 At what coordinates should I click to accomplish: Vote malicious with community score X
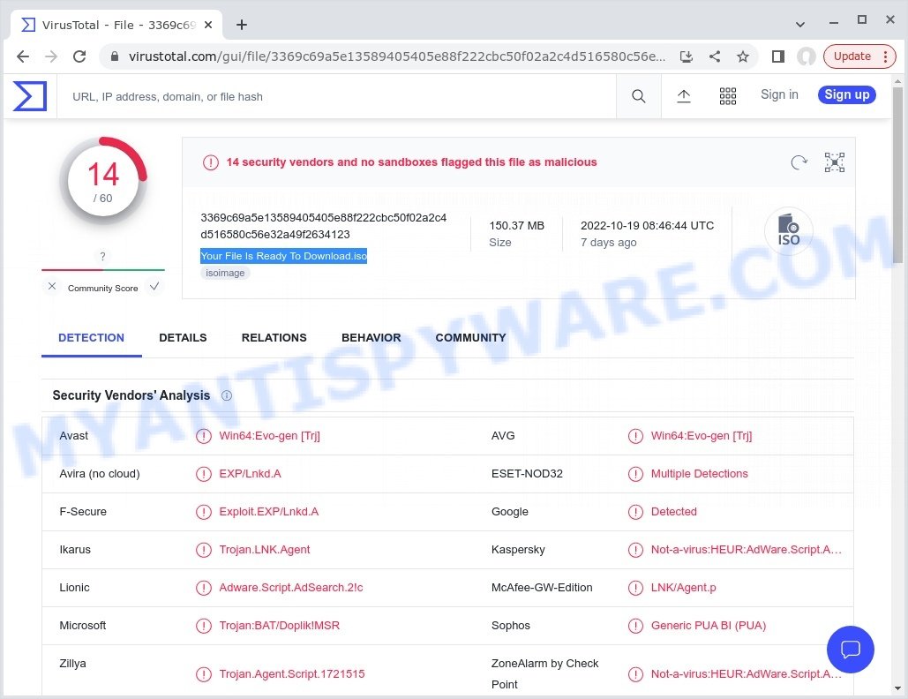(x=52, y=286)
